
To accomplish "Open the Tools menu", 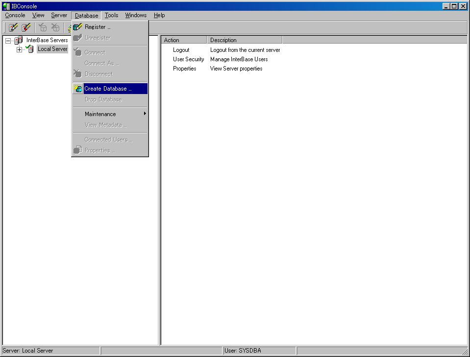I will [x=111, y=15].
